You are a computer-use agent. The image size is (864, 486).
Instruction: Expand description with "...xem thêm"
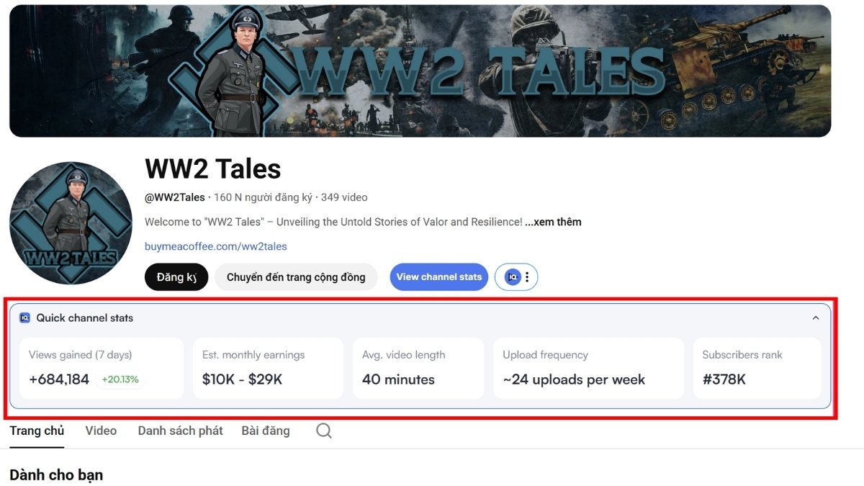tap(553, 222)
